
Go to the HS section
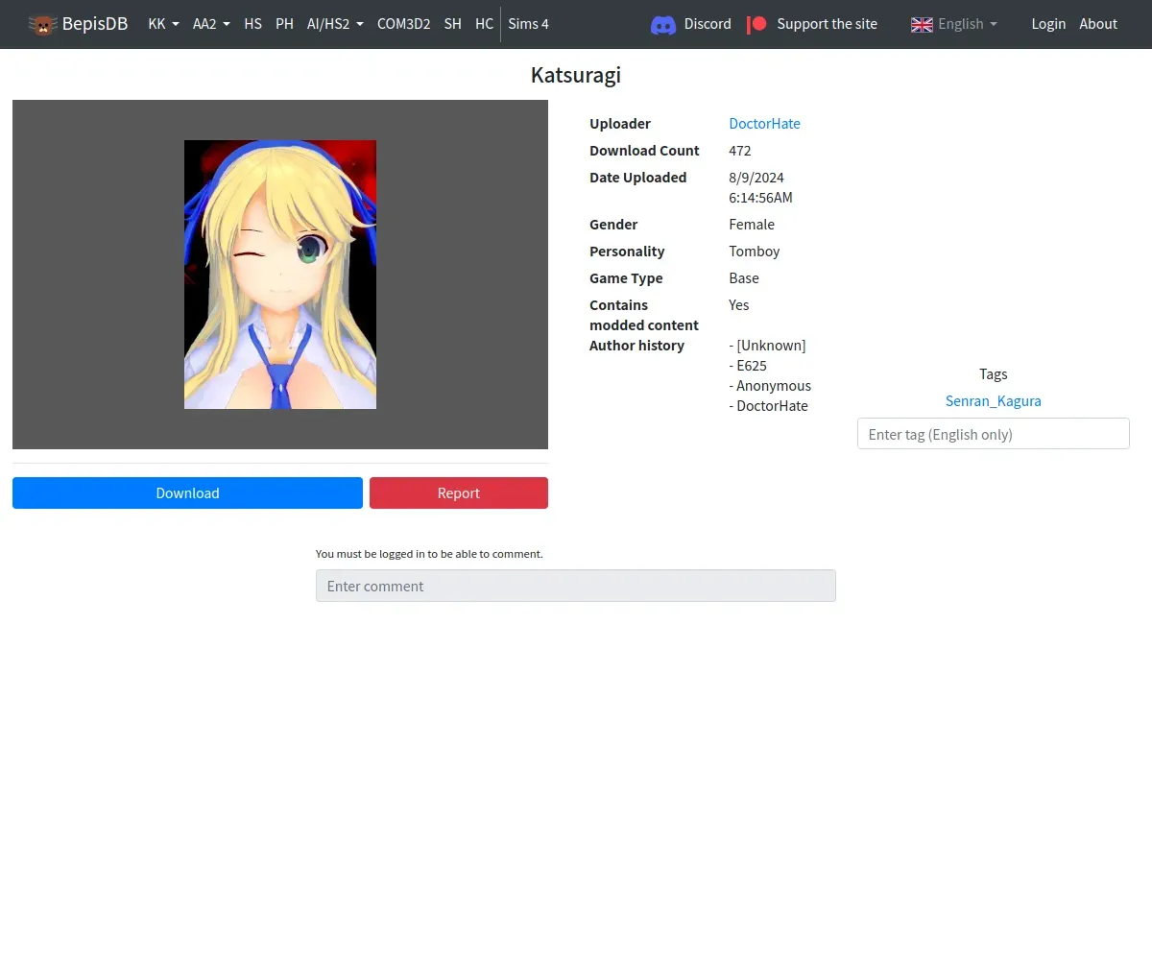[252, 24]
